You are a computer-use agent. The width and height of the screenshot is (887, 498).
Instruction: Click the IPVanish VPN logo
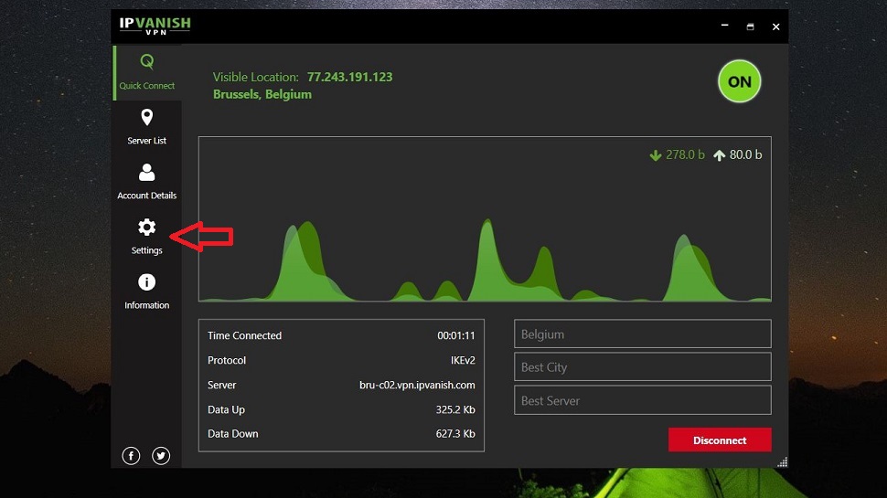155,26
